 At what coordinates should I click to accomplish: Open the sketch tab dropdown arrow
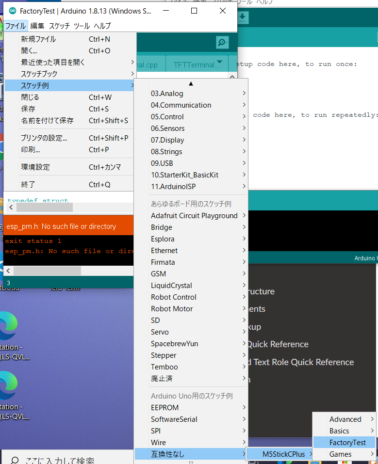coord(220,62)
